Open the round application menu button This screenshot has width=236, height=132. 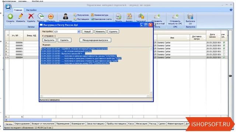tap(8, 7)
